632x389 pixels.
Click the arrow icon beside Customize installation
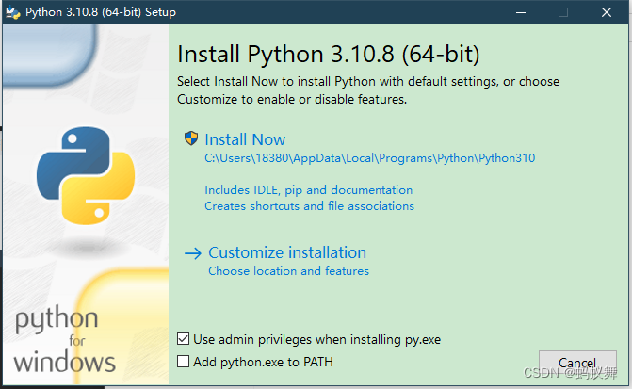coord(193,253)
